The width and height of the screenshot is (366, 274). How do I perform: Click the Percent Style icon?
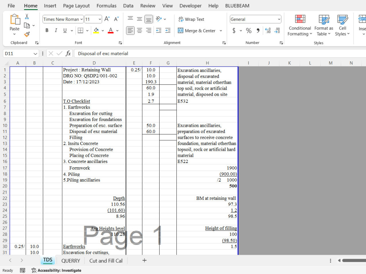249,31
